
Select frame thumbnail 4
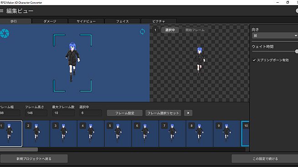pyautogui.click(x=91, y=134)
